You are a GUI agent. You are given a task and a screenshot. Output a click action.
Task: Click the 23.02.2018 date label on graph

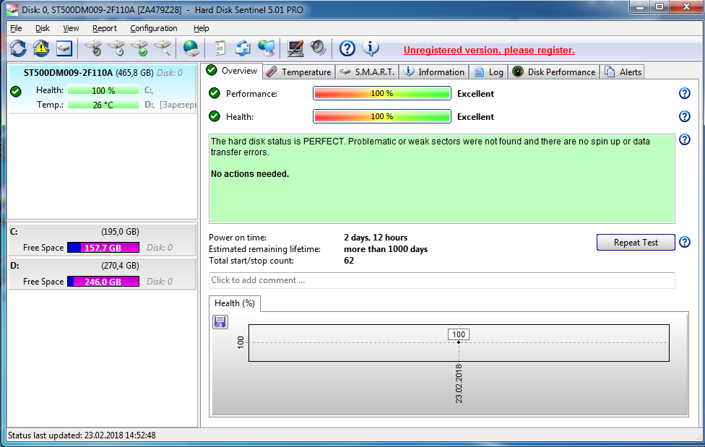459,383
